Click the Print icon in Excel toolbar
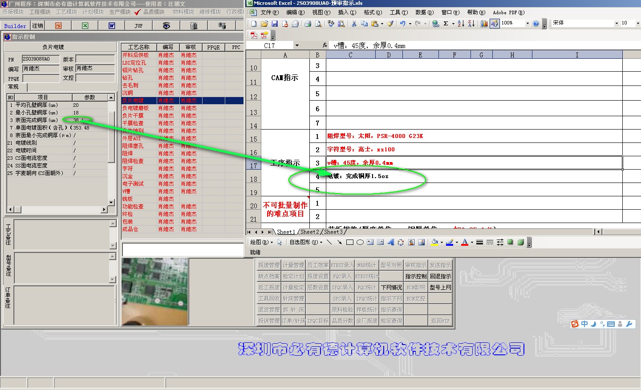 click(308, 24)
